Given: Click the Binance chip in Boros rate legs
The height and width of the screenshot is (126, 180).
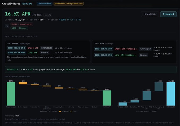Looking at the screenshot, I should pyautogui.click(x=143, y=55).
